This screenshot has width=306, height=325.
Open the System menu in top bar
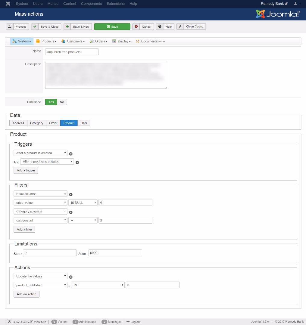point(22,4)
